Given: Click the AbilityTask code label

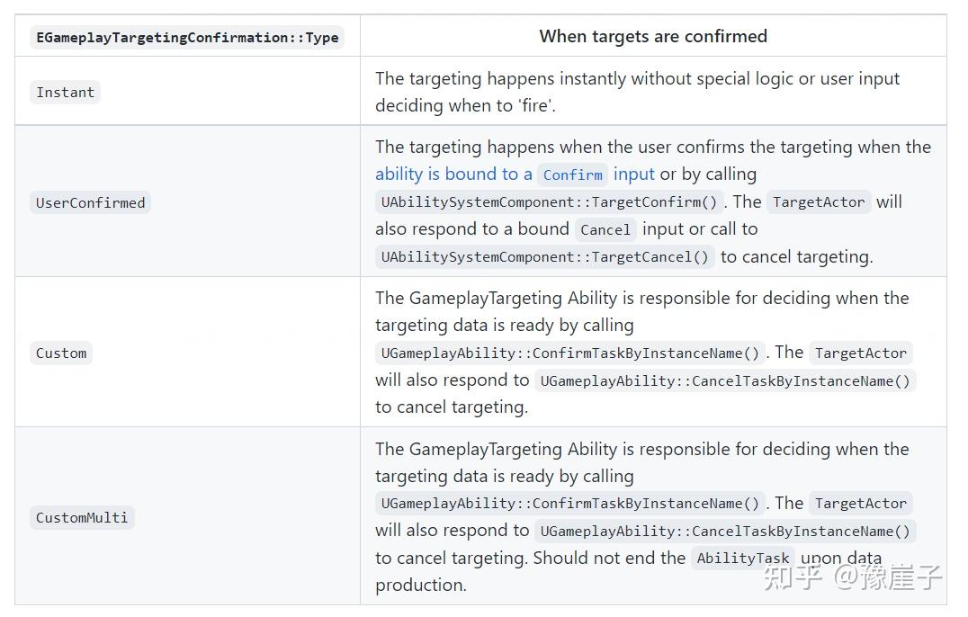Looking at the screenshot, I should [743, 559].
